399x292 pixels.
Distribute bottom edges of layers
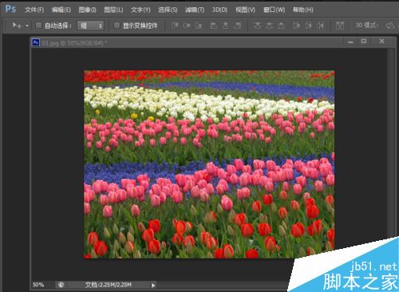282,26
